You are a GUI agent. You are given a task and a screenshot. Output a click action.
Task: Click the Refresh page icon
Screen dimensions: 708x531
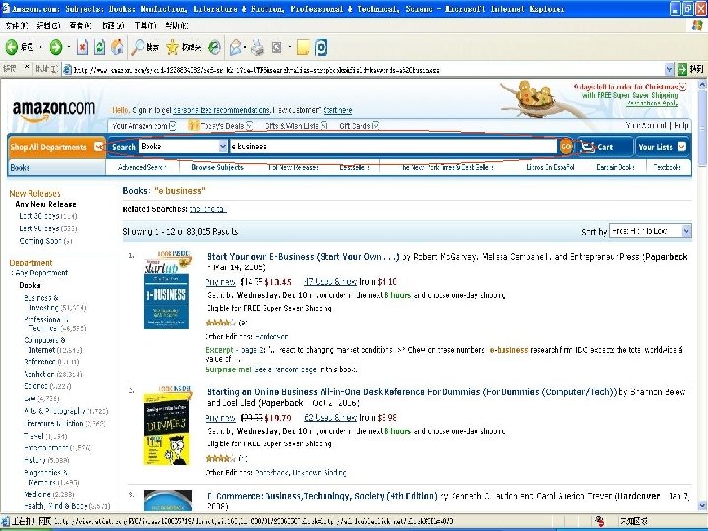(x=99, y=47)
